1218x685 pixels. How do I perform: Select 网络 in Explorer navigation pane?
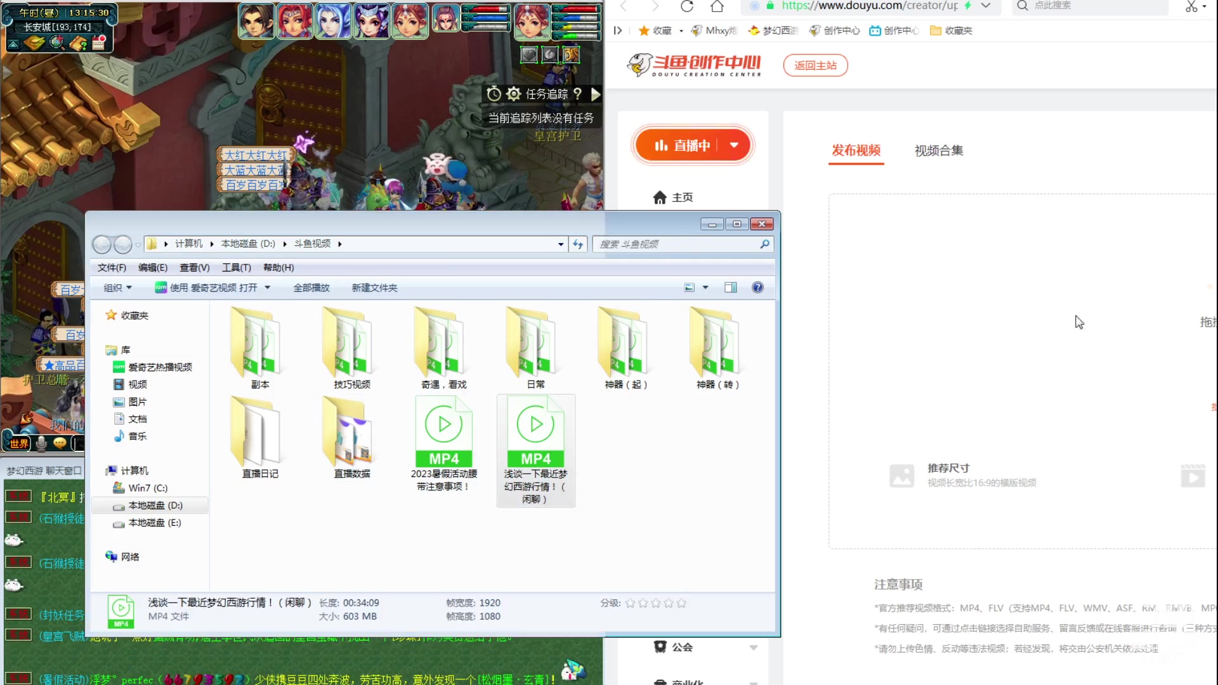pyautogui.click(x=122, y=557)
